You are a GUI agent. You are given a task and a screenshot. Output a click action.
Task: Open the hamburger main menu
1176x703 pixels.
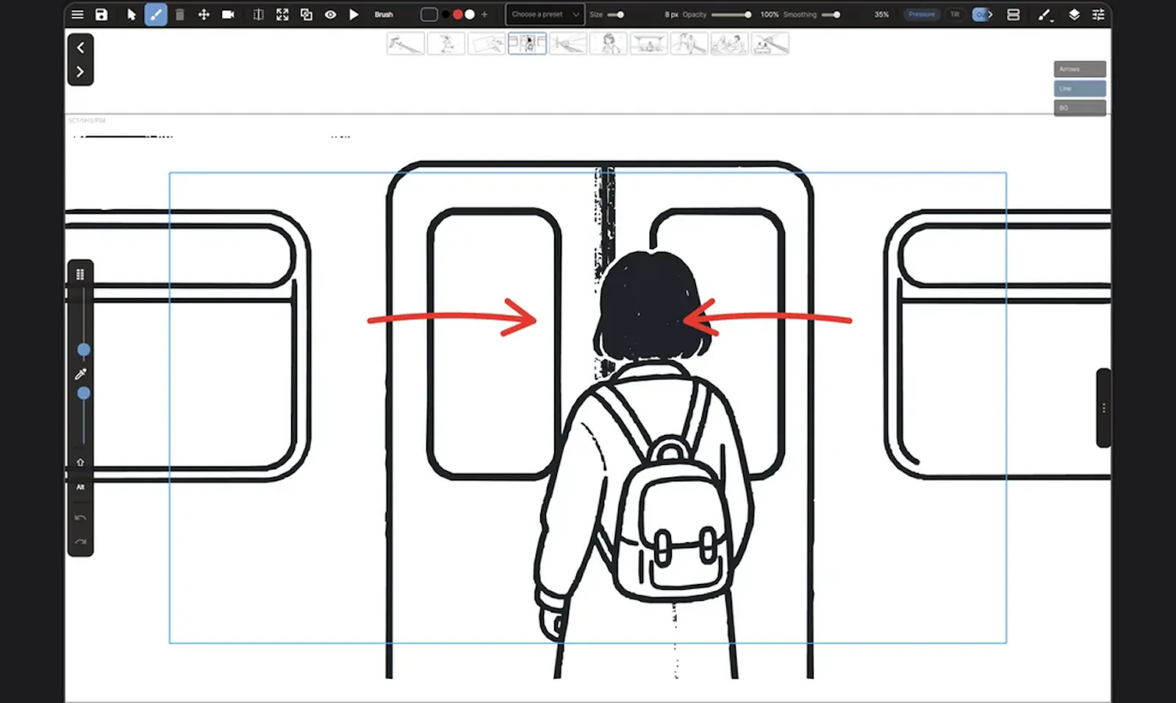point(77,15)
